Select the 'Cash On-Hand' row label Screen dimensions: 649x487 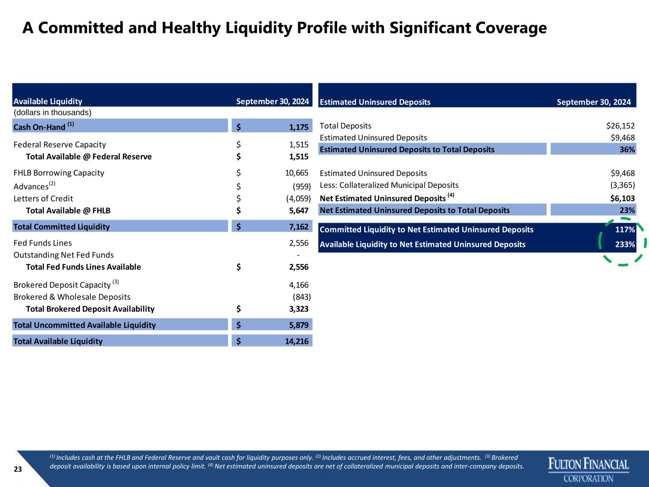[x=44, y=127]
